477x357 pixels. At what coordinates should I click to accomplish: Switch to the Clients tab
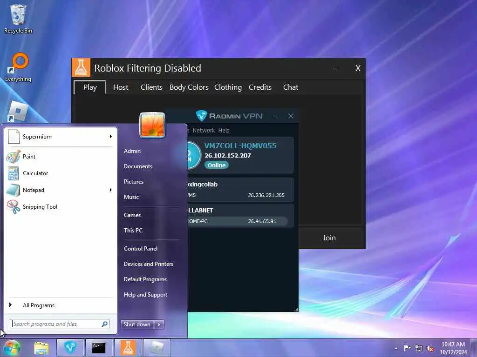click(x=151, y=87)
